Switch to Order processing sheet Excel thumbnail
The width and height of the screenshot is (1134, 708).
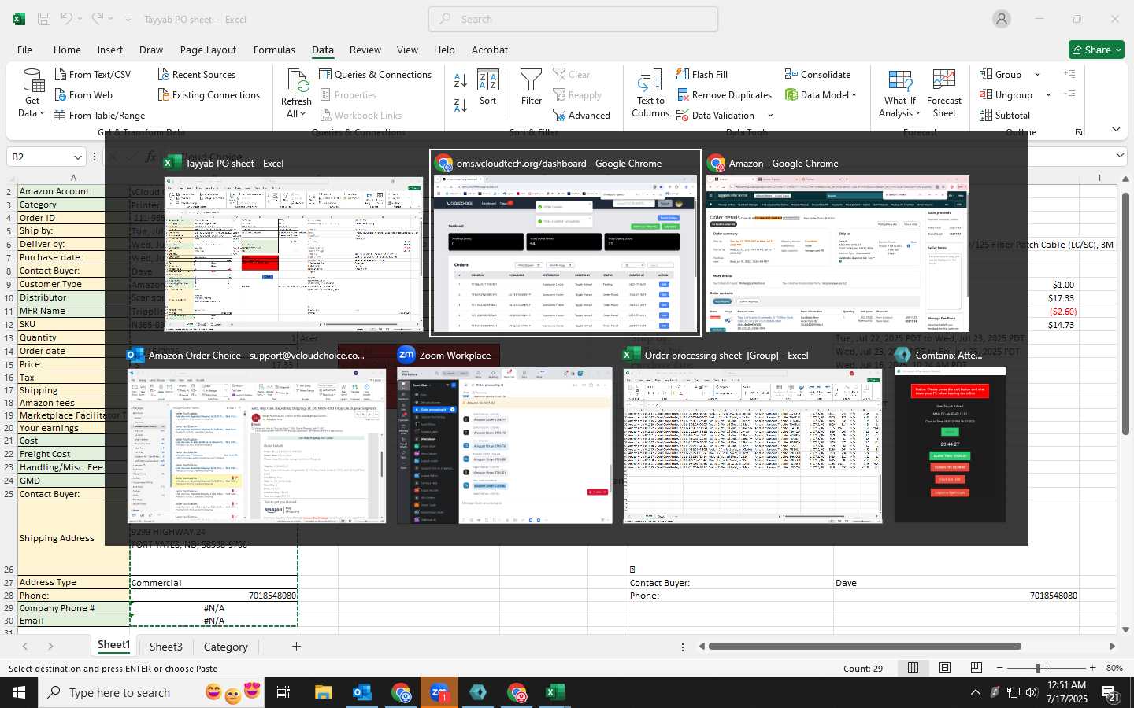click(x=752, y=434)
